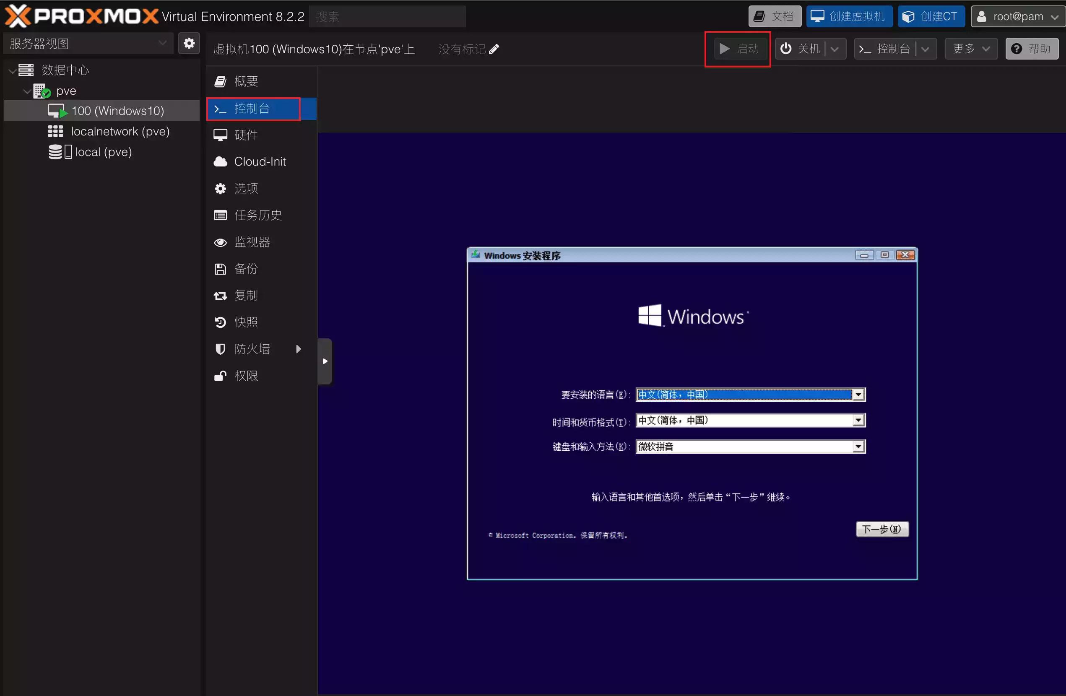Open the 硬件 hardware panel
1066x696 pixels.
point(246,135)
